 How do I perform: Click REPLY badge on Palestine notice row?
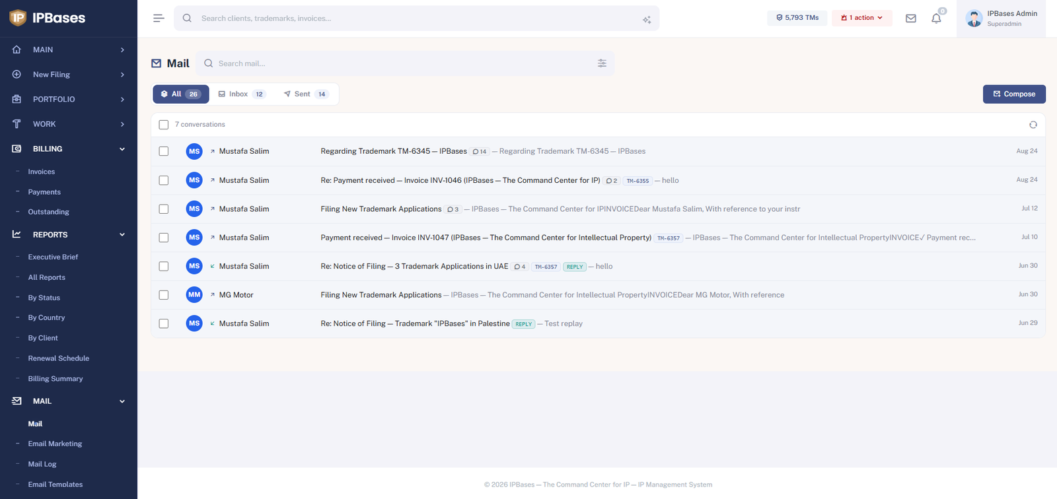tap(523, 324)
